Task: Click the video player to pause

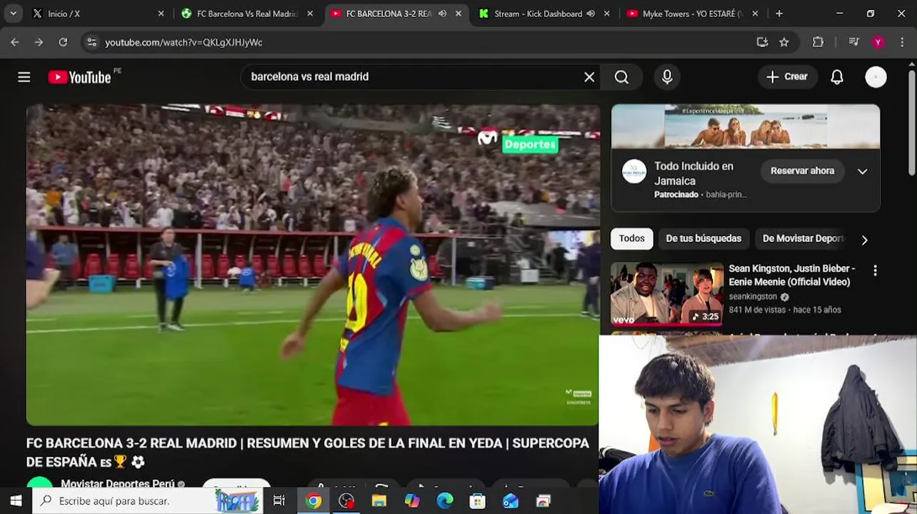Action: coord(313,265)
